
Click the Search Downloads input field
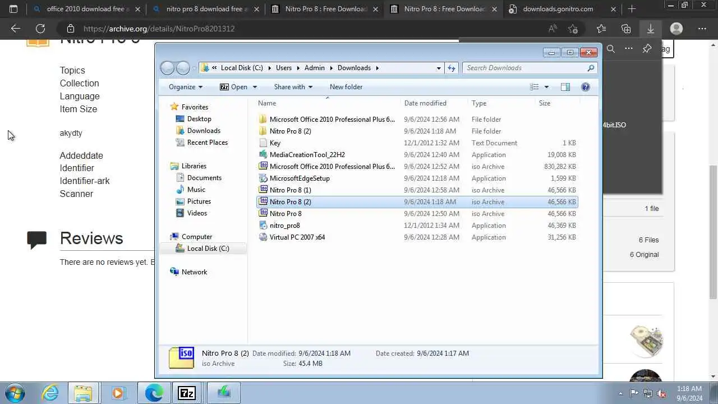(x=524, y=68)
